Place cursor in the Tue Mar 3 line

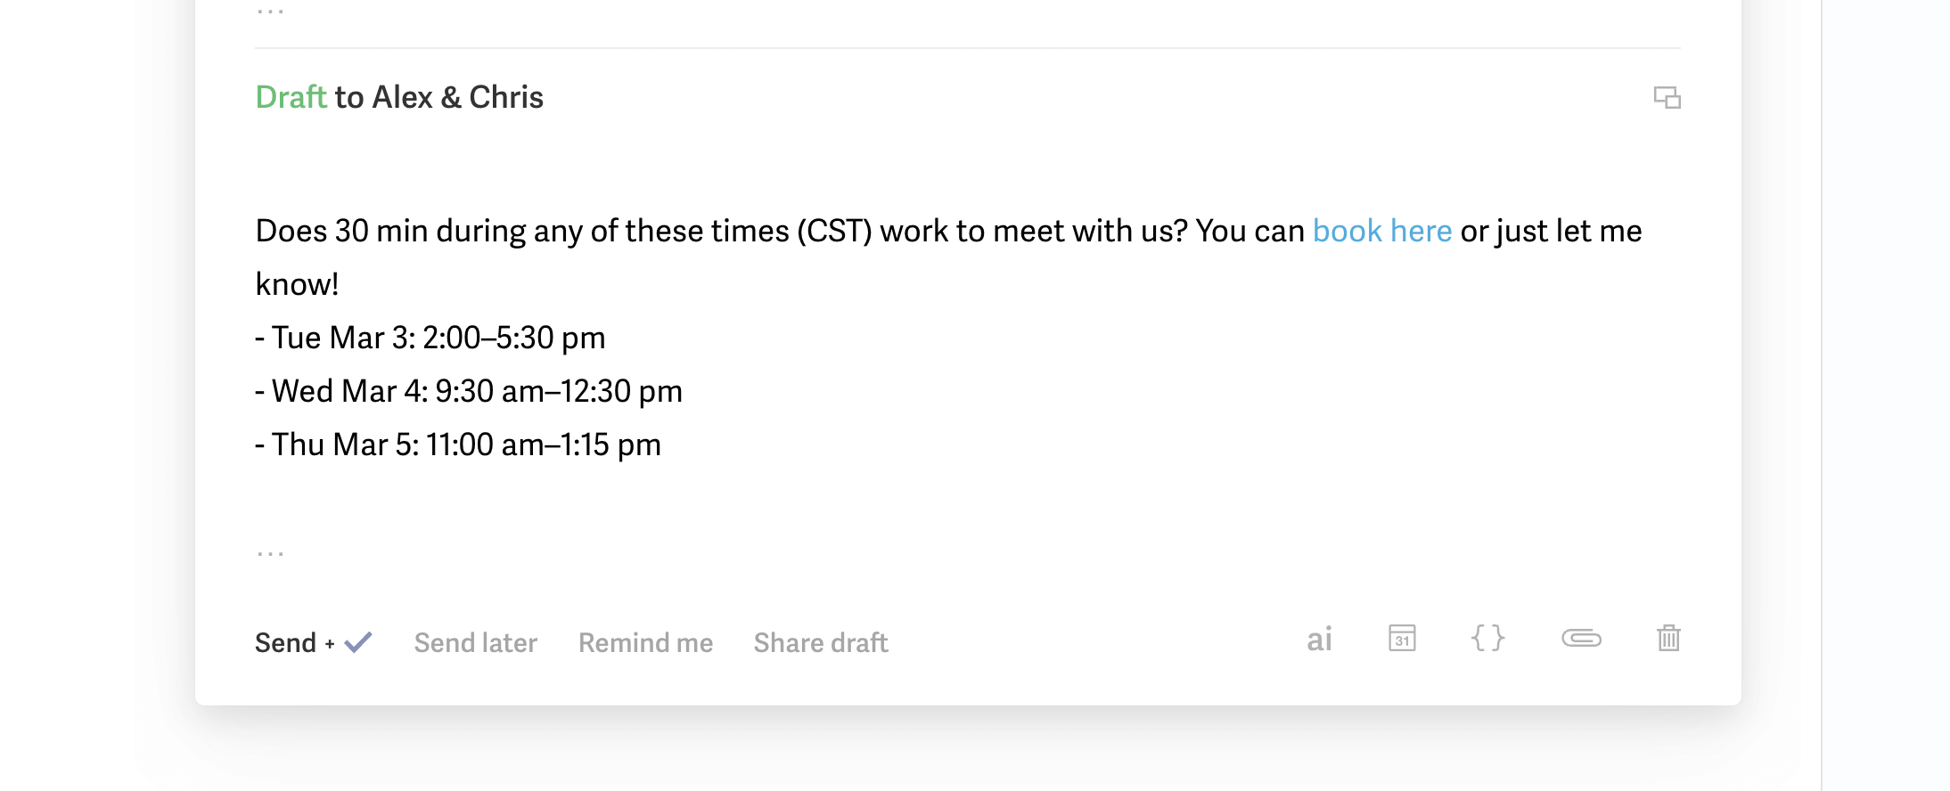click(x=437, y=338)
